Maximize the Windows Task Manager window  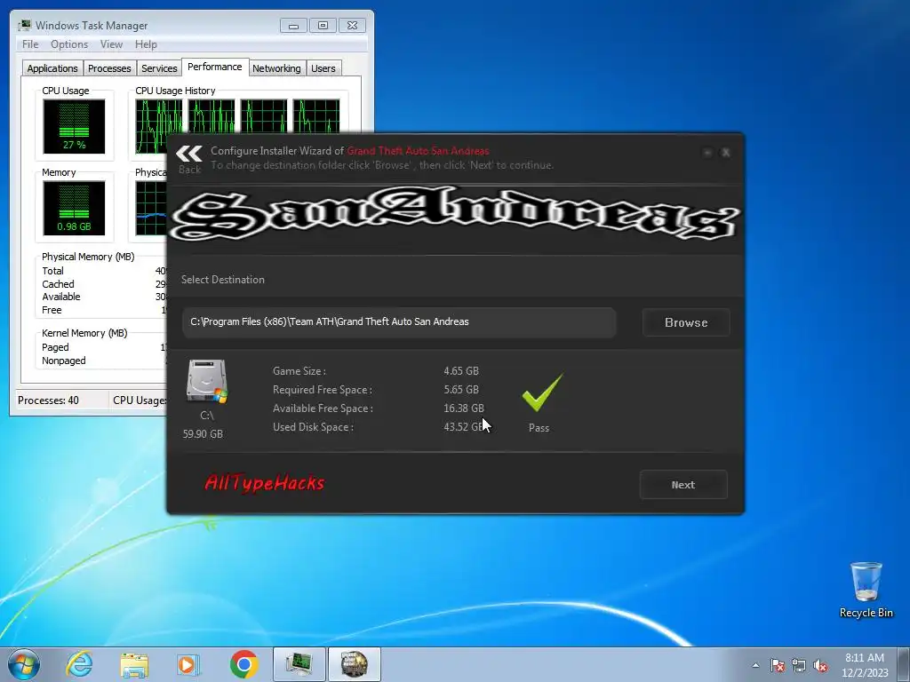coord(323,26)
